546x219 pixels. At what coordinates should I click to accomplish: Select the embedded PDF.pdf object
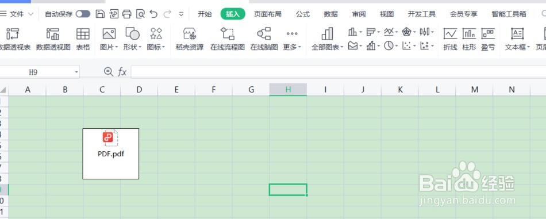point(111,153)
